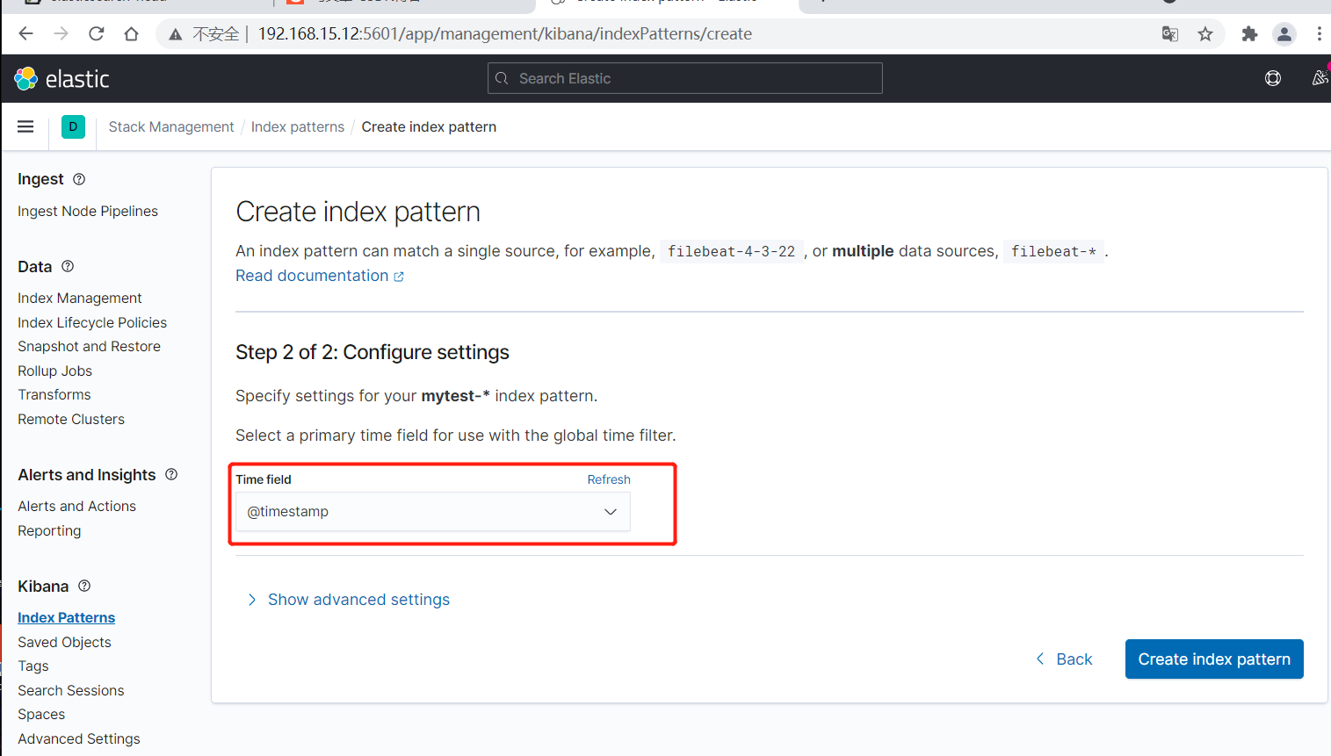Click the Elastic logo

[61, 79]
